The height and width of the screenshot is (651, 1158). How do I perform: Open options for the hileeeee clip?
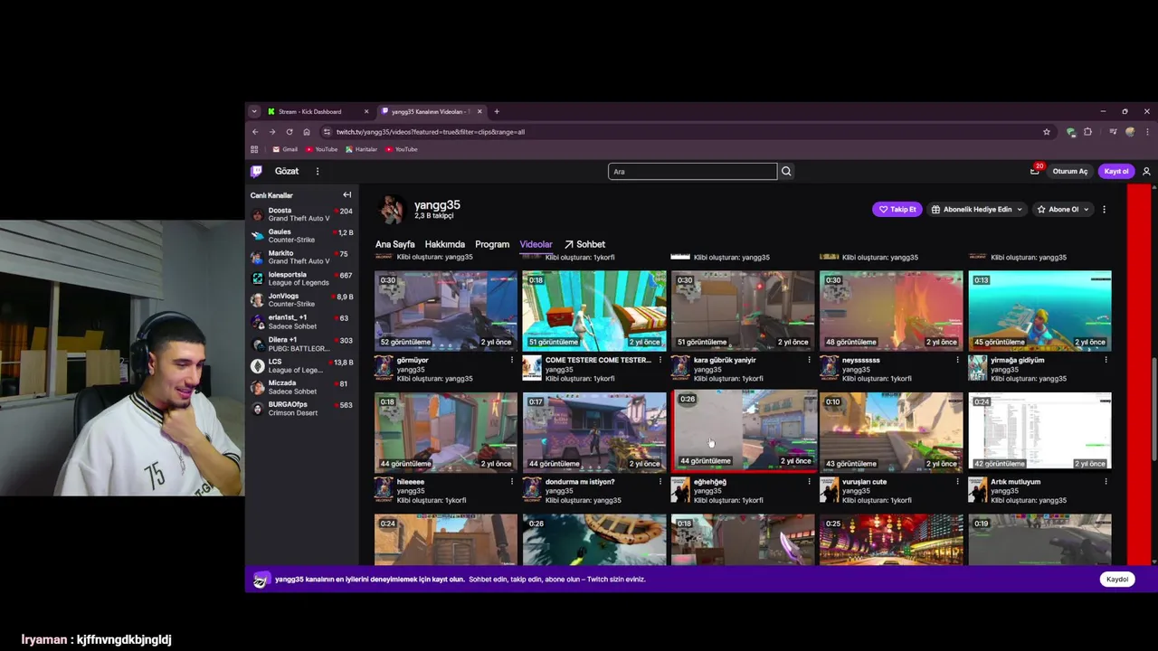pyautogui.click(x=511, y=482)
